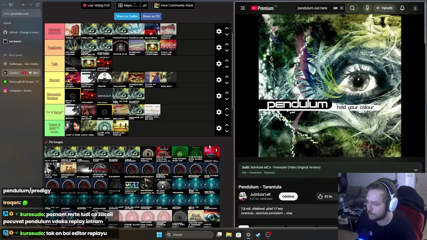Move Popičovka tier up

[x=227, y=44]
